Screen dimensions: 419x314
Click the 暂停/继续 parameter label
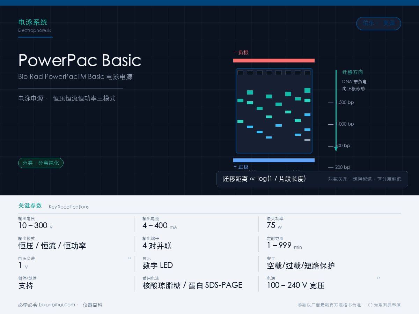coord(27,278)
